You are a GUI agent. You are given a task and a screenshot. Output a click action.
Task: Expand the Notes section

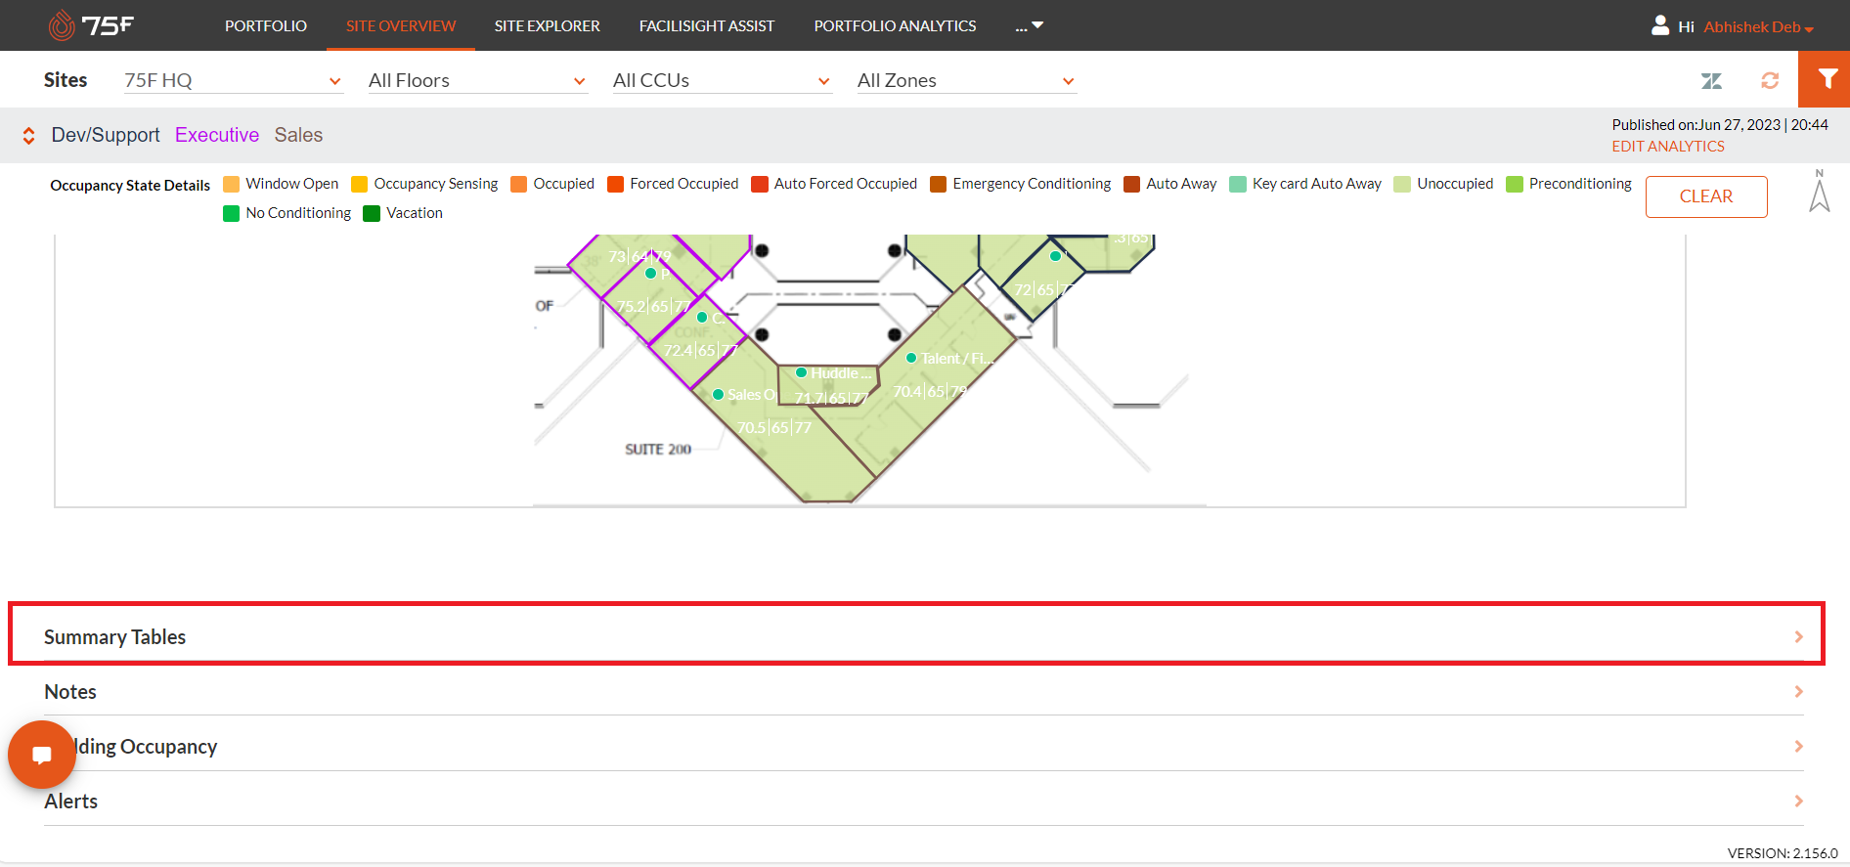click(924, 691)
